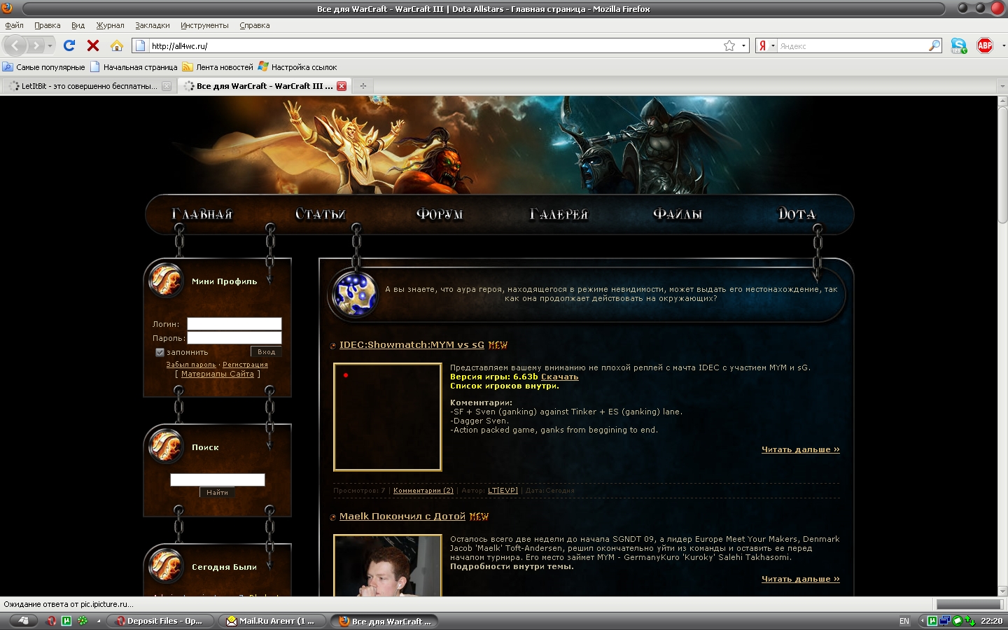This screenshot has height=630, width=1008.
Task: Bookmark this page with the star icon
Action: tap(729, 45)
